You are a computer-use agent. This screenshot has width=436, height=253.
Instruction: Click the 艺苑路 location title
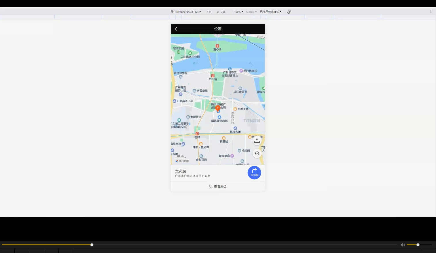pyautogui.click(x=181, y=171)
